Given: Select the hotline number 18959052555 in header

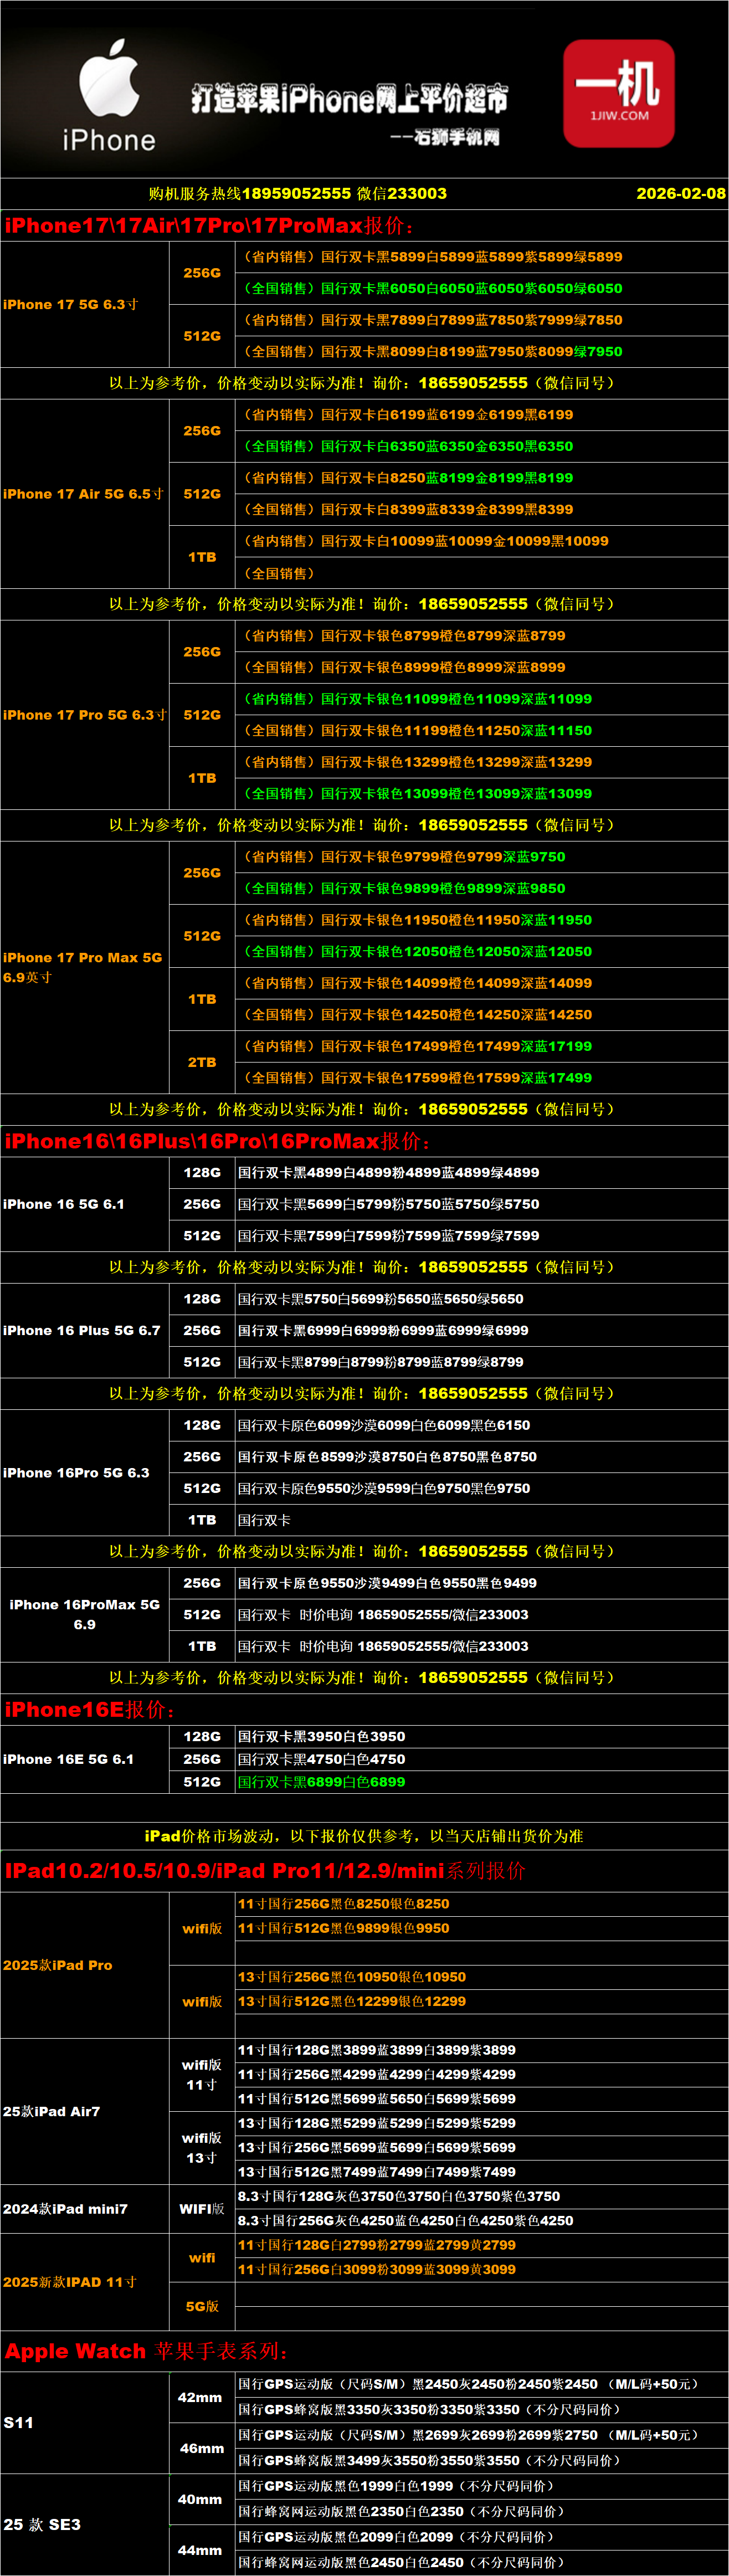Looking at the screenshot, I should 296,193.
